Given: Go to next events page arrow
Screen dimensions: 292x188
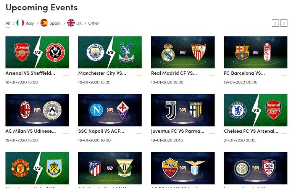Looking at the screenshot, I should tap(284, 23).
